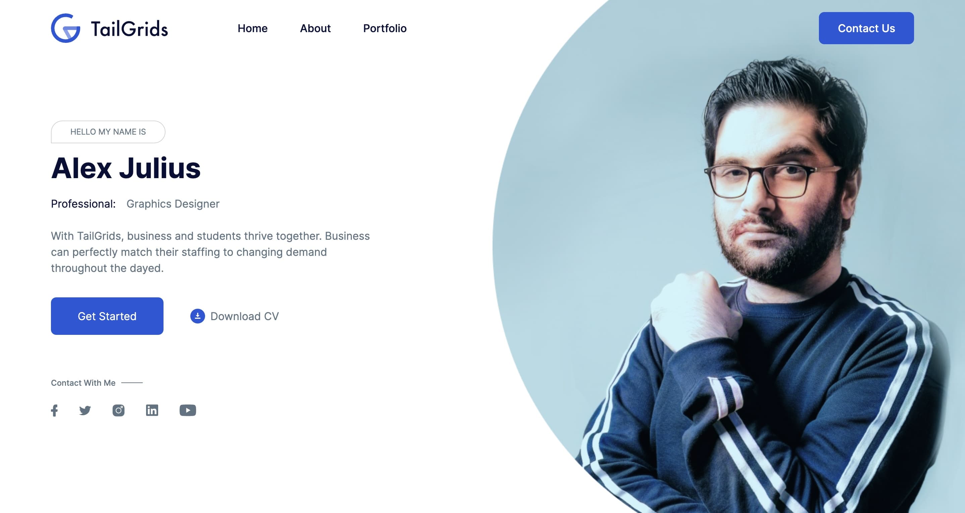Click the LinkedIn social icon

coord(152,410)
